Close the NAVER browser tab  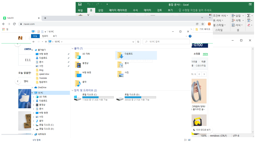pos(39,18)
